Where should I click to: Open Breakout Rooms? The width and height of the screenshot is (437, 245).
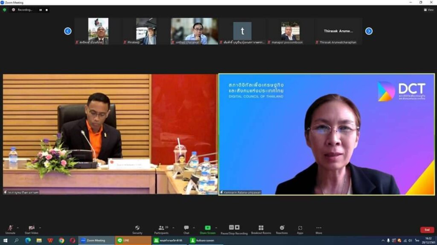pos(261,229)
